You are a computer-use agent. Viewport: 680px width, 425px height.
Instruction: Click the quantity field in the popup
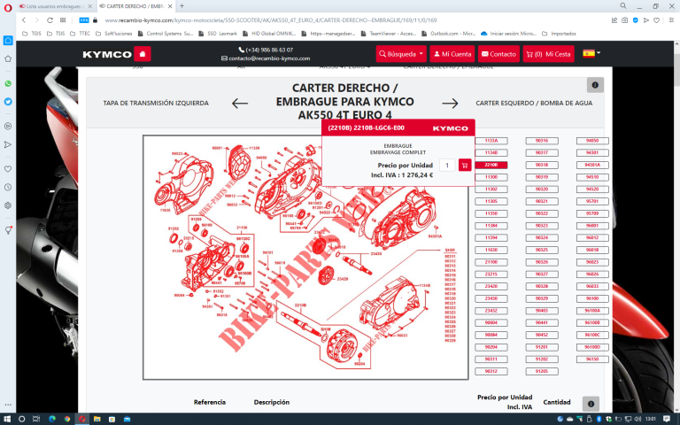point(448,165)
